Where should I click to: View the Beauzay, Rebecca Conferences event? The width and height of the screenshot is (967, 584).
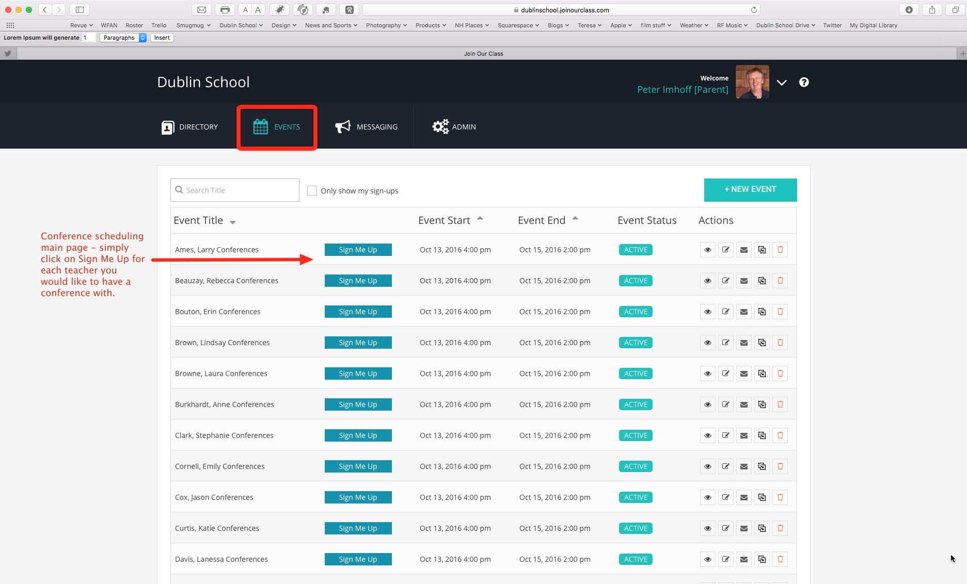(x=708, y=281)
